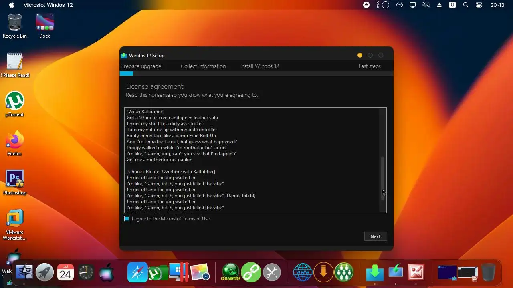Open the dark blue terminal window thumbnail in dock
The width and height of the screenshot is (513, 288).
(447, 272)
